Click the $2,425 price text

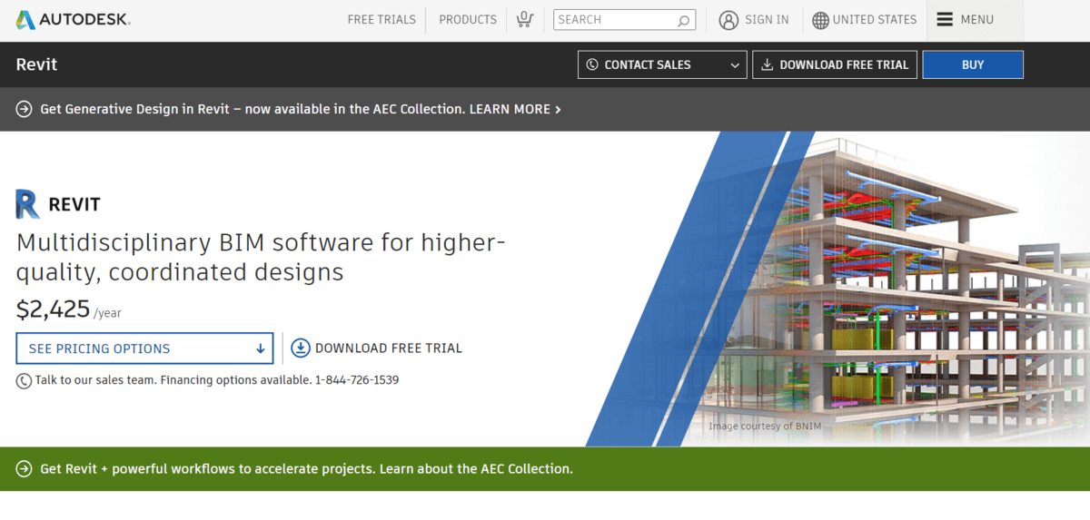[x=53, y=309]
